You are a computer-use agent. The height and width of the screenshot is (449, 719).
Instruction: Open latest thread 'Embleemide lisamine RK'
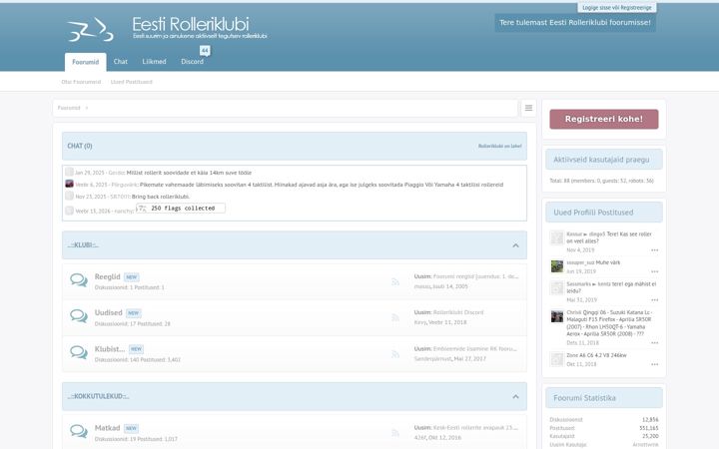(x=474, y=349)
